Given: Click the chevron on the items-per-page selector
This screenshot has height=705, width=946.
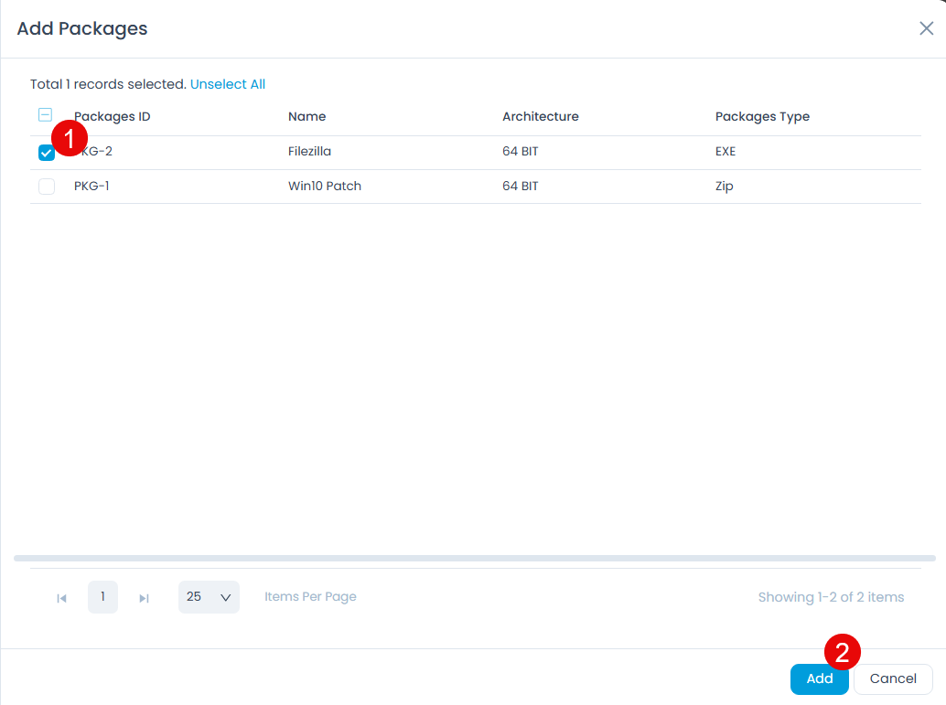Looking at the screenshot, I should click(x=226, y=597).
